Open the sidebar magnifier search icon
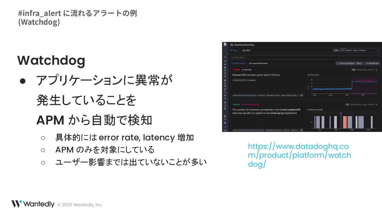This screenshot has width=382, height=215. 225,57
